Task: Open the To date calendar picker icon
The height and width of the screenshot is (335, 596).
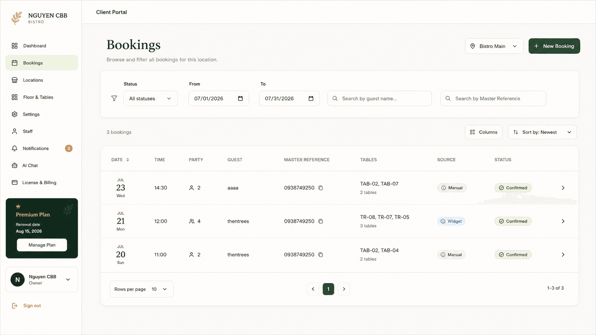Action: pos(311,98)
